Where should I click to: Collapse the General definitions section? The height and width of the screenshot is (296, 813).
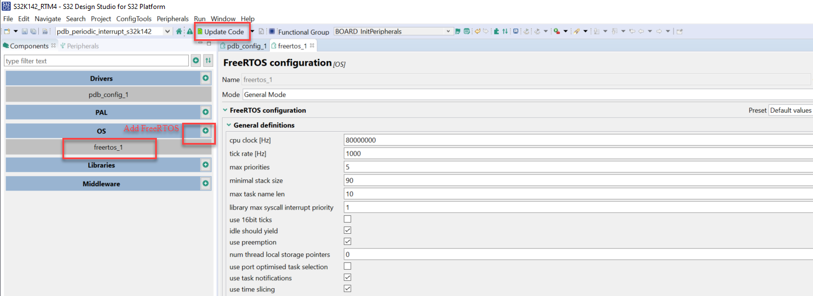pos(229,125)
